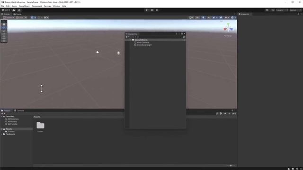
Task: Select the Main Camera gizmo in scene
Action: click(x=98, y=52)
